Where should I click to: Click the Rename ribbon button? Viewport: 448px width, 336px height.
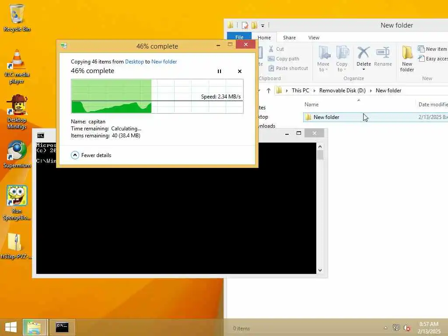coord(383,56)
